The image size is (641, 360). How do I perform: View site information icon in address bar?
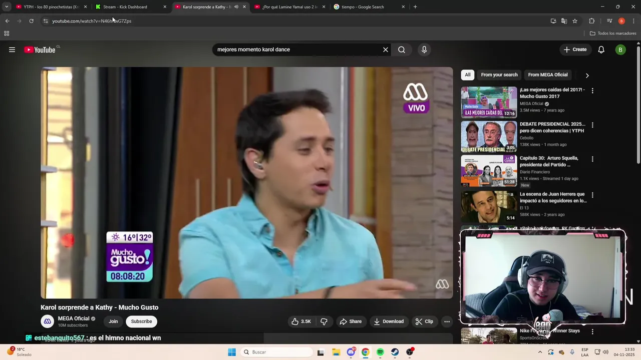pos(46,21)
